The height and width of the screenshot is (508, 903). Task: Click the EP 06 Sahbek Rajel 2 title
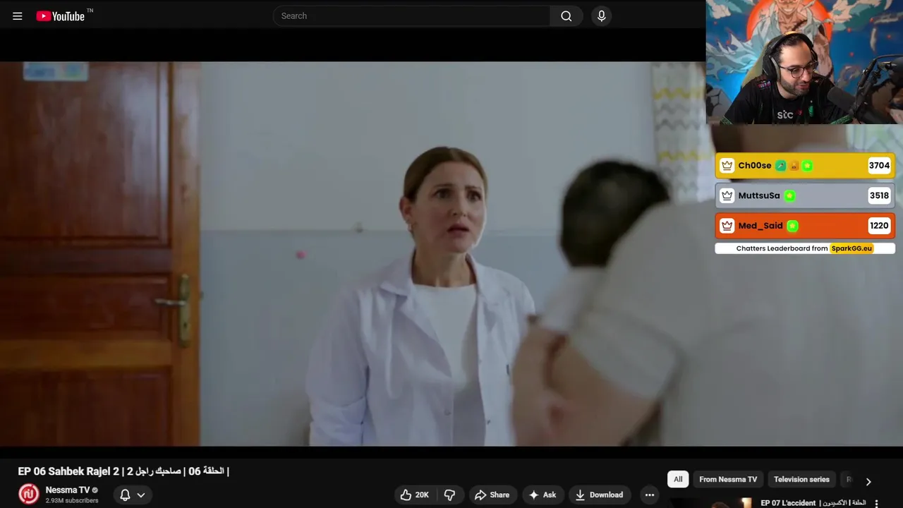[x=123, y=471]
